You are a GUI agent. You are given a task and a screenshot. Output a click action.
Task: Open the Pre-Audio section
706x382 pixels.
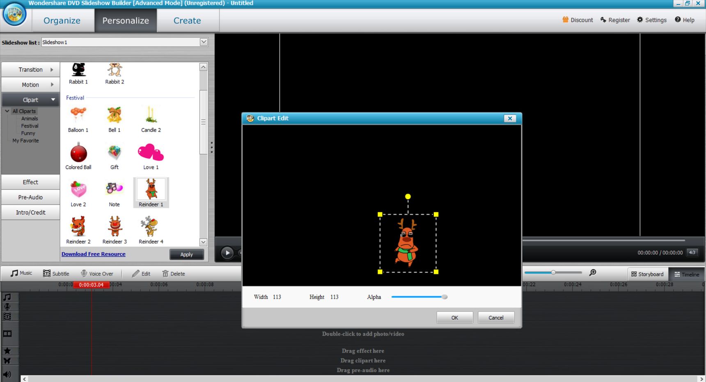click(x=31, y=197)
